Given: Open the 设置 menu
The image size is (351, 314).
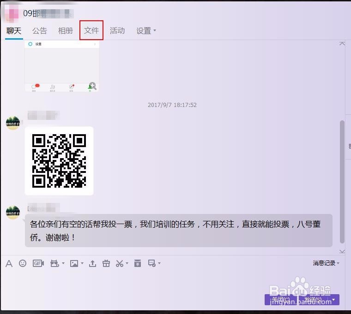Looking at the screenshot, I should click(x=146, y=30).
